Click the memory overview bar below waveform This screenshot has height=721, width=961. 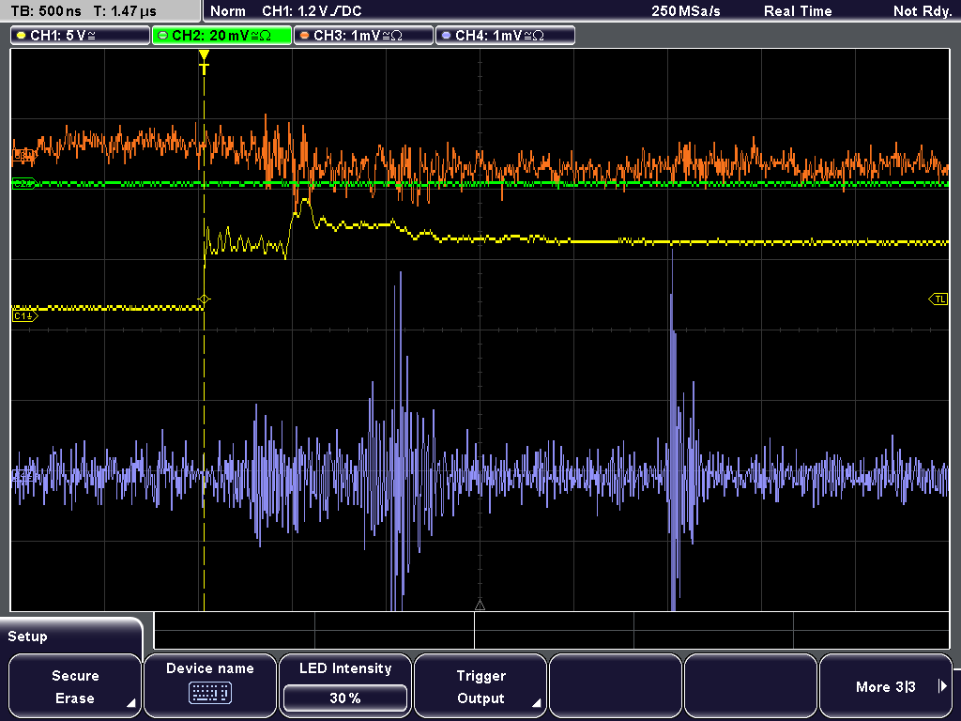pyautogui.click(x=552, y=631)
